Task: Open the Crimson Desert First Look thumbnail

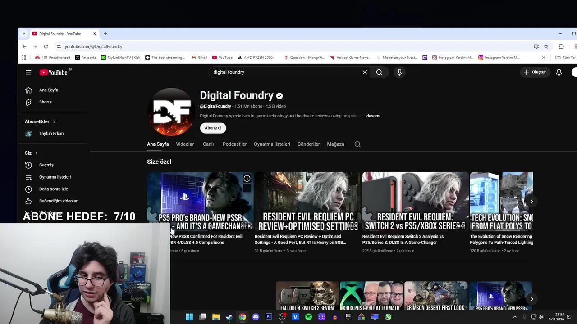Action: pyautogui.click(x=436, y=296)
